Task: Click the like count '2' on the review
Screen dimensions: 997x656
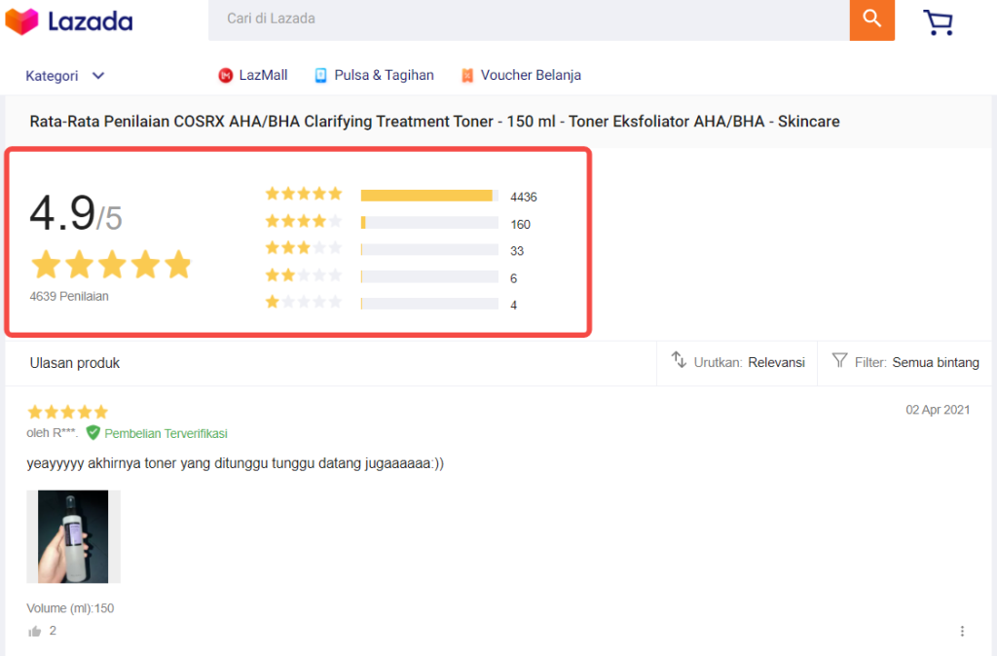Action: 53,631
